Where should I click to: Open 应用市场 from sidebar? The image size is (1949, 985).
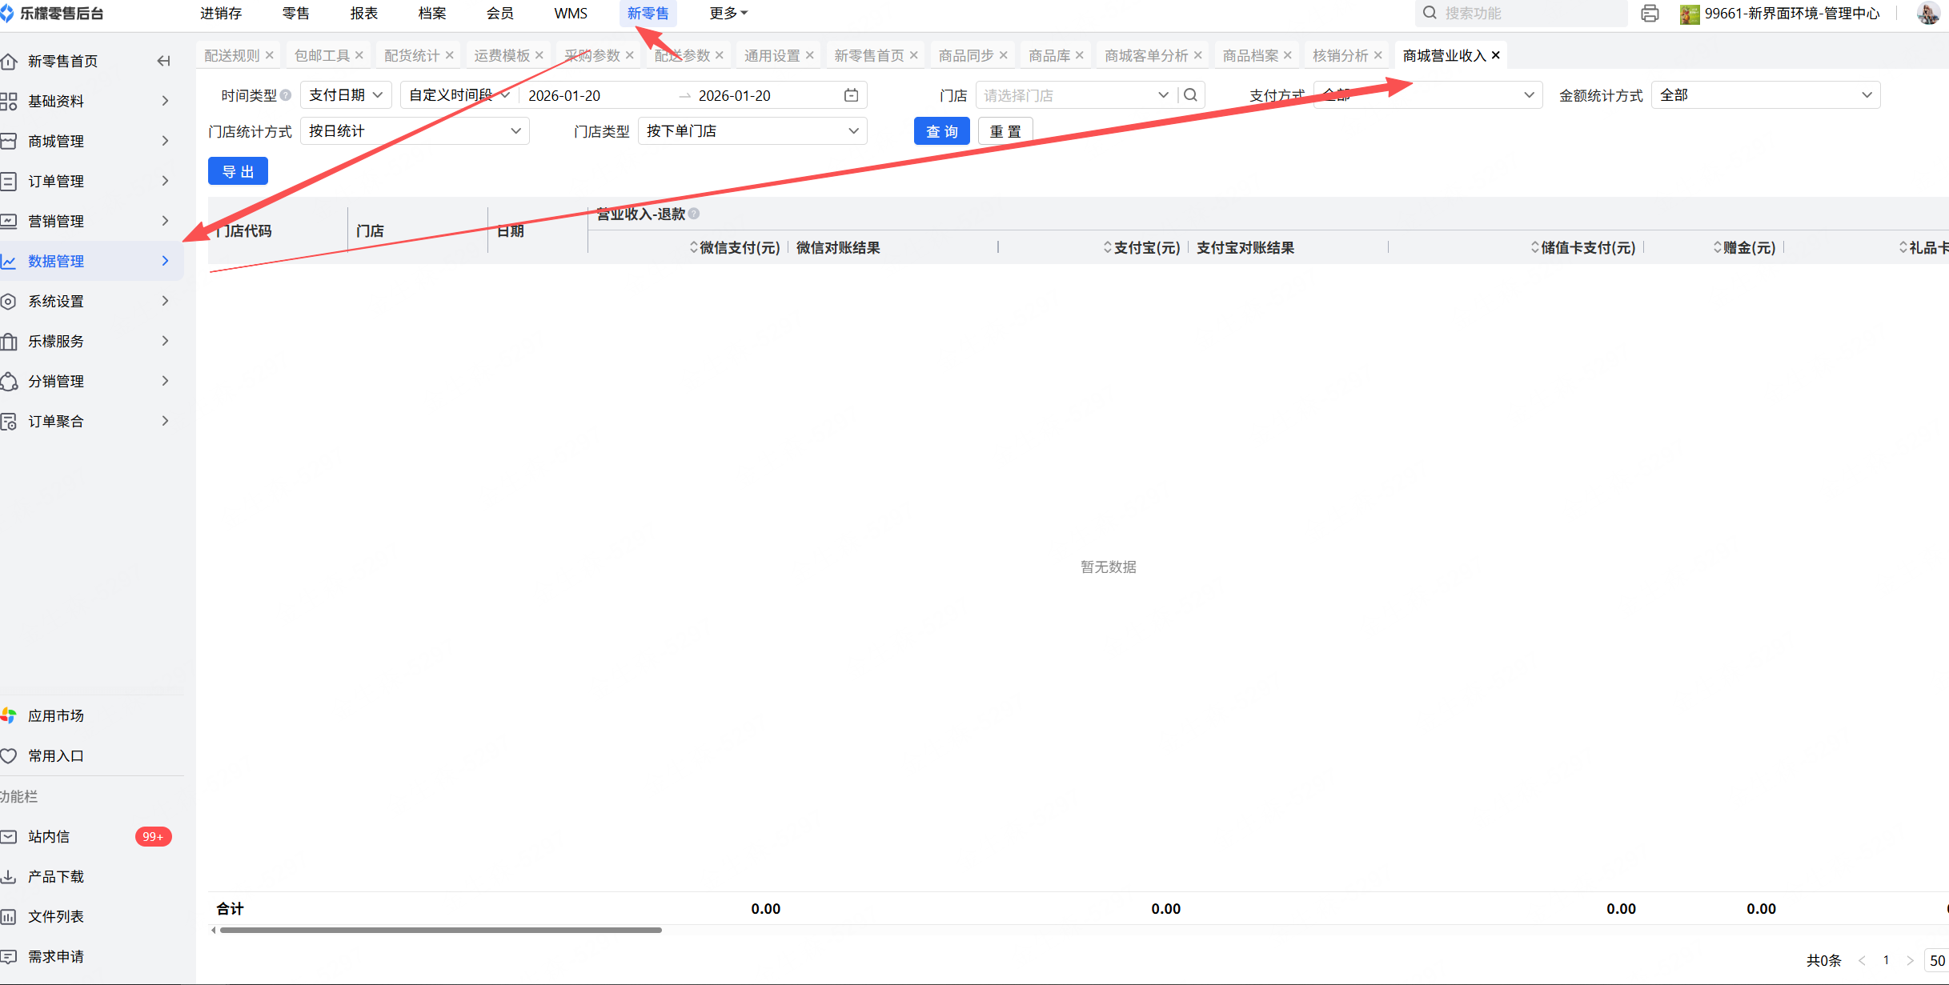click(x=55, y=715)
